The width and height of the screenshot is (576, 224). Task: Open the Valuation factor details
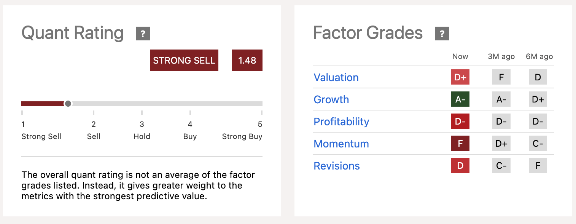[336, 77]
